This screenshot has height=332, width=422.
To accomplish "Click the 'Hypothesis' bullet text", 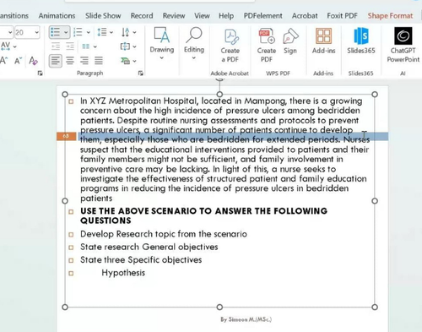I will click(123, 273).
